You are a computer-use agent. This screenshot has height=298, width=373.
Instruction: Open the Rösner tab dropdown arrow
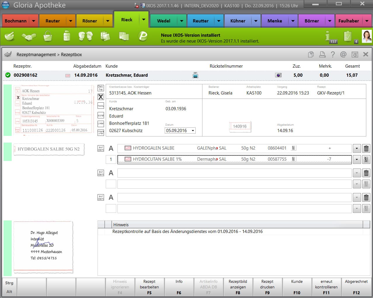108,21
